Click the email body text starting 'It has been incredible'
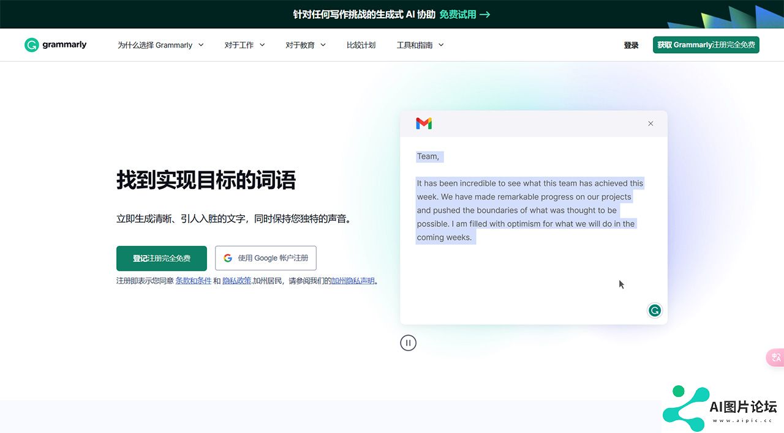The image size is (784, 433). [530, 210]
